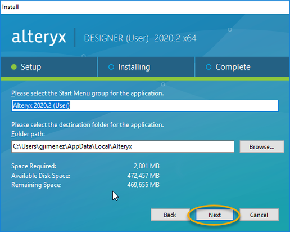The height and width of the screenshot is (232, 290).
Task: Click the green Setup status dot
Action: point(14,67)
